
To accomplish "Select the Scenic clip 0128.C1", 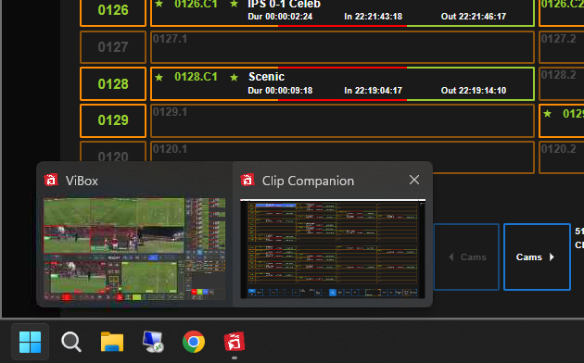I will pyautogui.click(x=342, y=84).
